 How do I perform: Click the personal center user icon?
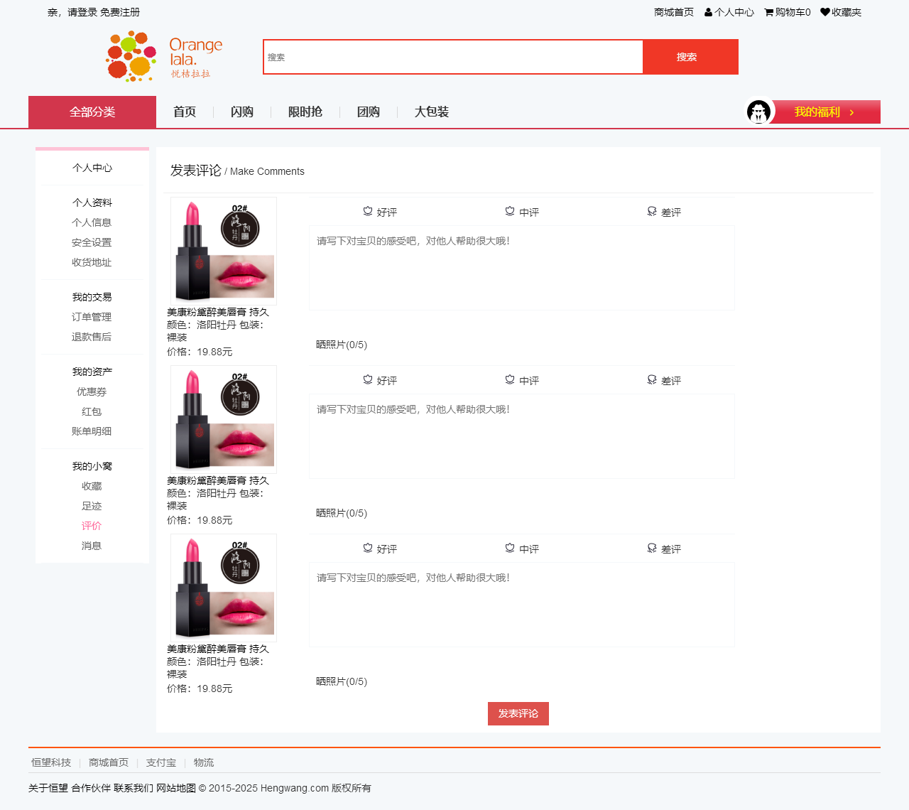click(708, 12)
